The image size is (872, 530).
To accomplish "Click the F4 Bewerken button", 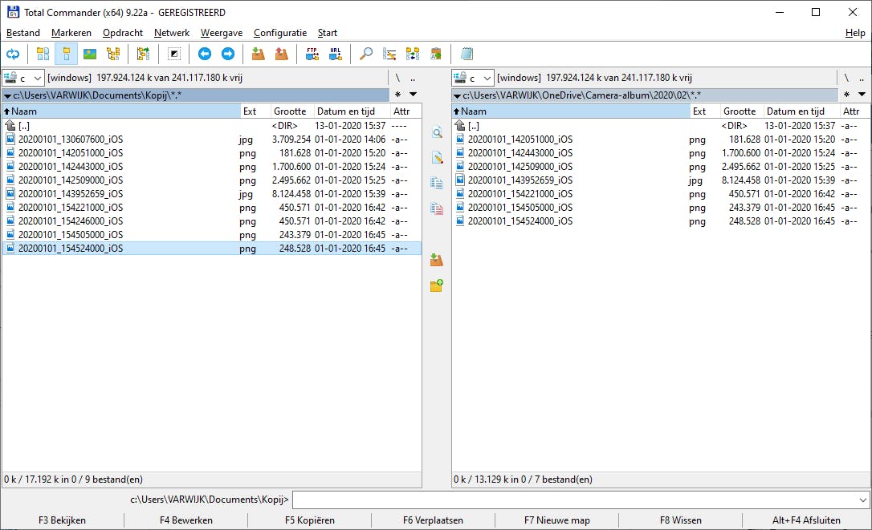I will 185,520.
